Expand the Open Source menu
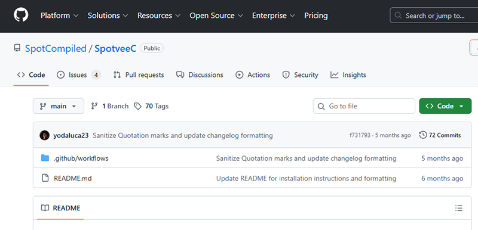Viewport: 478px width, 230px height. pos(216,15)
